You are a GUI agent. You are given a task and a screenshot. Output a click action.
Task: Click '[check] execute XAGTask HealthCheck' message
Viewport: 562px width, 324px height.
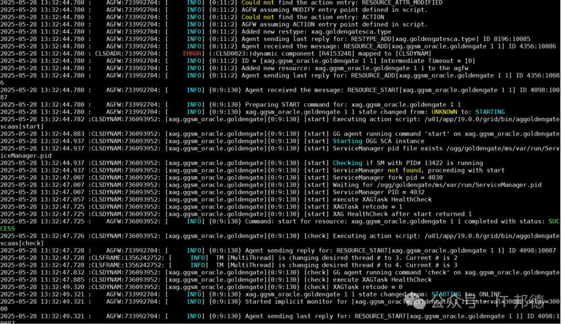[x=368, y=280]
